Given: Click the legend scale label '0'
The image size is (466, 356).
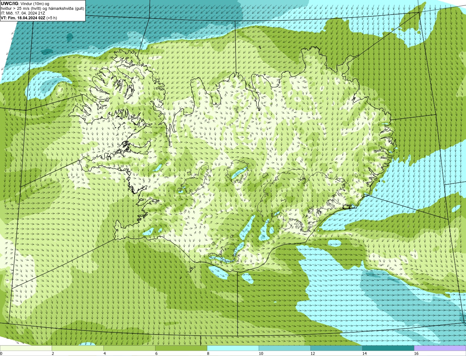Looking at the screenshot, I should point(1,353).
